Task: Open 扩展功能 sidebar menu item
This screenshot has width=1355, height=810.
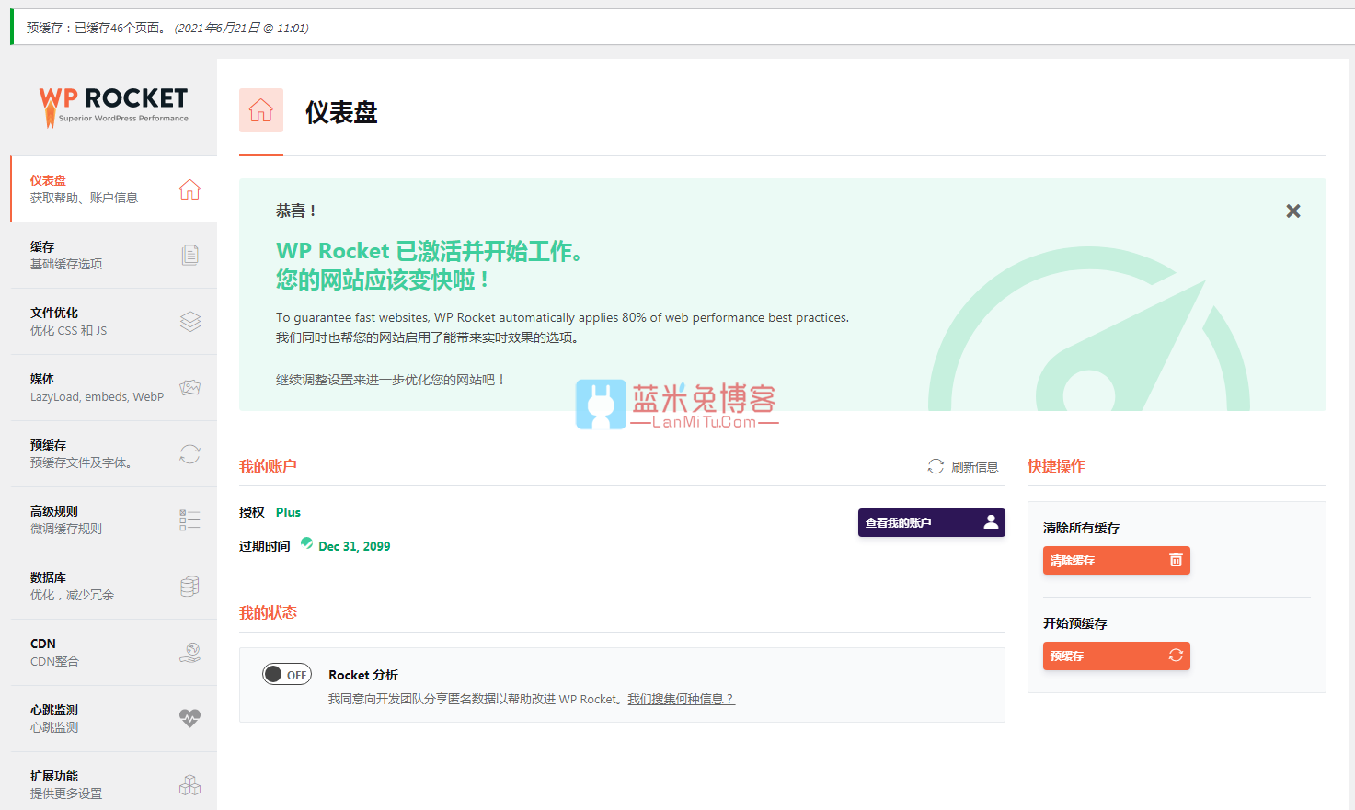Action: point(114,781)
